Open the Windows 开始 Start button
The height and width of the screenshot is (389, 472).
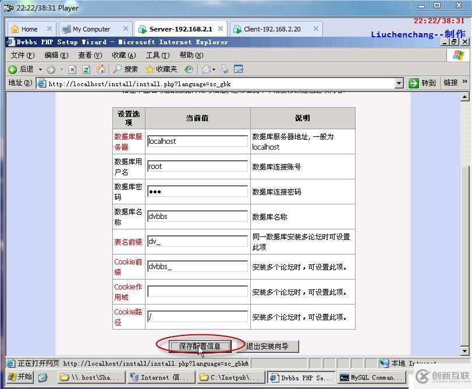click(20, 377)
